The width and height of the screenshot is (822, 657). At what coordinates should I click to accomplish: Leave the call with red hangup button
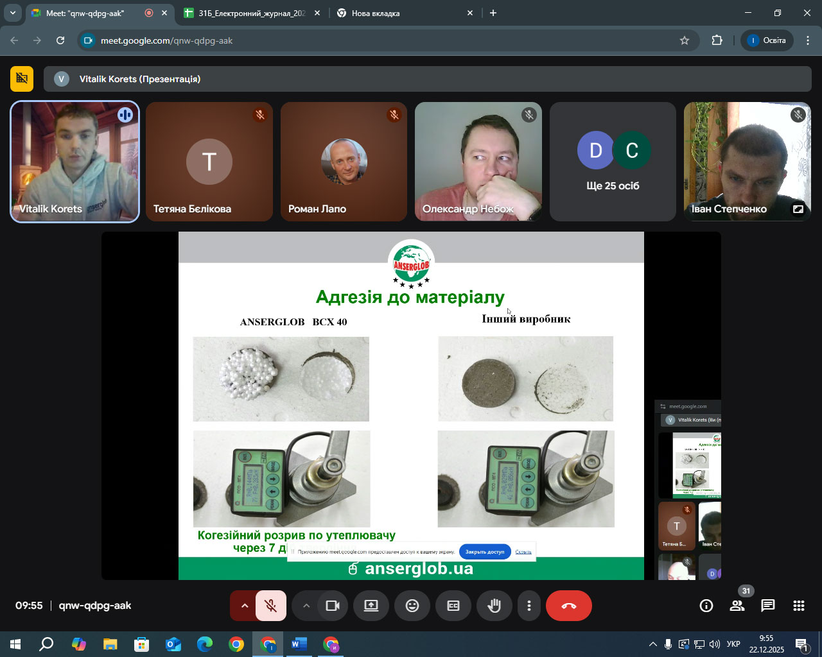(568, 606)
